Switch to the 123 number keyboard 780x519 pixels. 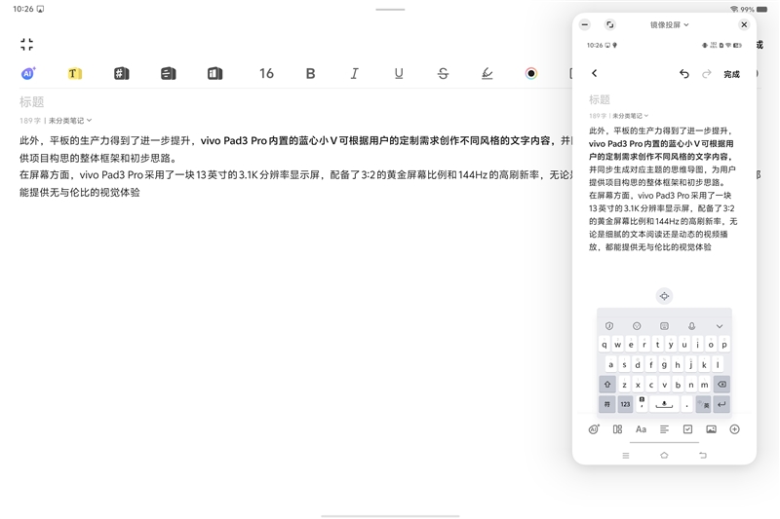(625, 404)
